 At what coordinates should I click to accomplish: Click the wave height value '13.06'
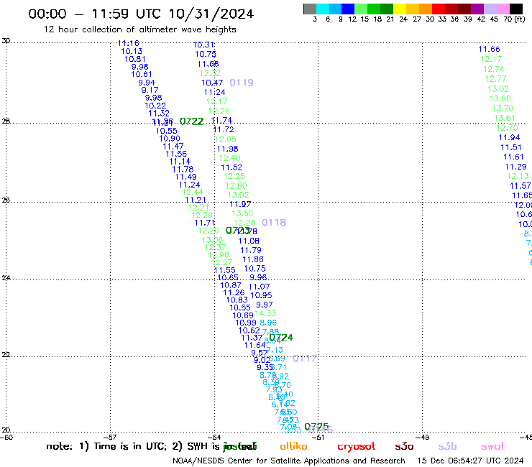click(212, 240)
